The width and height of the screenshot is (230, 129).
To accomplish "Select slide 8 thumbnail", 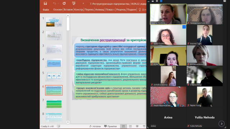I will point(54,118).
